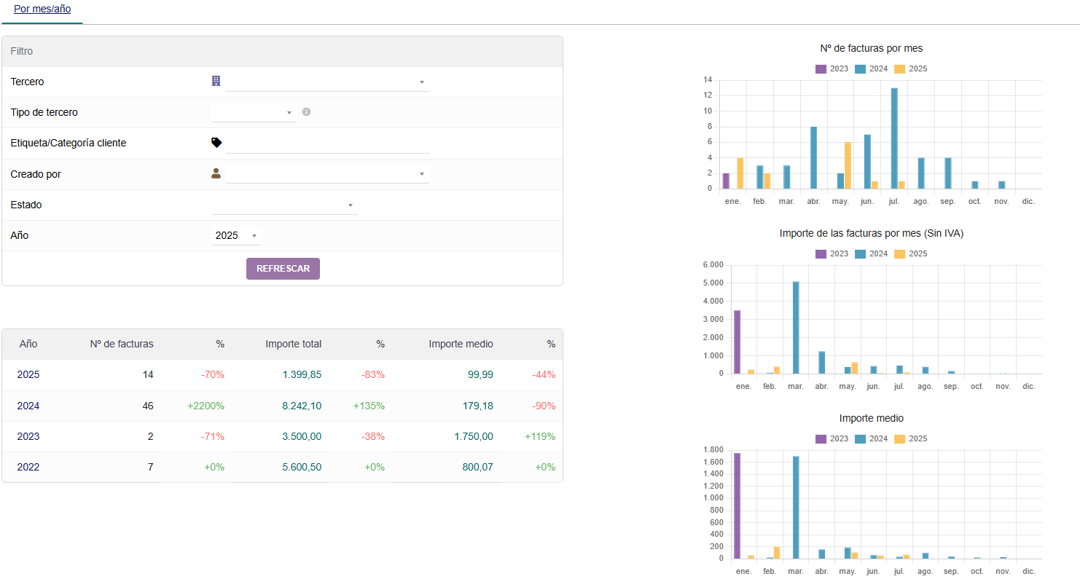Image resolution: width=1080 pixels, height=579 pixels.
Task: Click yellow 2025 swatch in Importe de las facturas legend
Action: (x=900, y=254)
